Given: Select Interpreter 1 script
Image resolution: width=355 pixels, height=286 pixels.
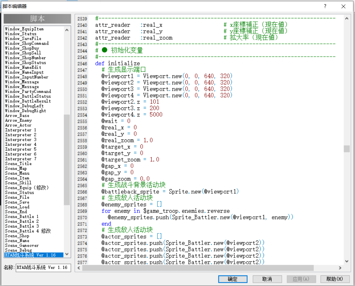Looking at the screenshot, I should pyautogui.click(x=21, y=130).
